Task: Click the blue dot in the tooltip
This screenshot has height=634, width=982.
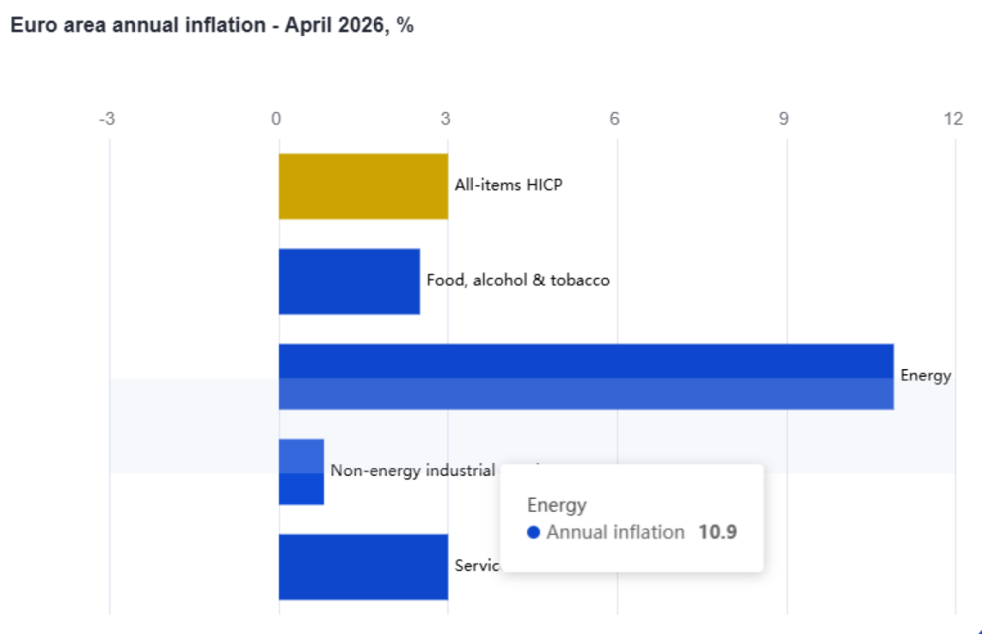Action: click(x=534, y=533)
